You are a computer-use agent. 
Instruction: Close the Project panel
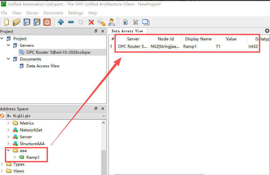pos(103,31)
